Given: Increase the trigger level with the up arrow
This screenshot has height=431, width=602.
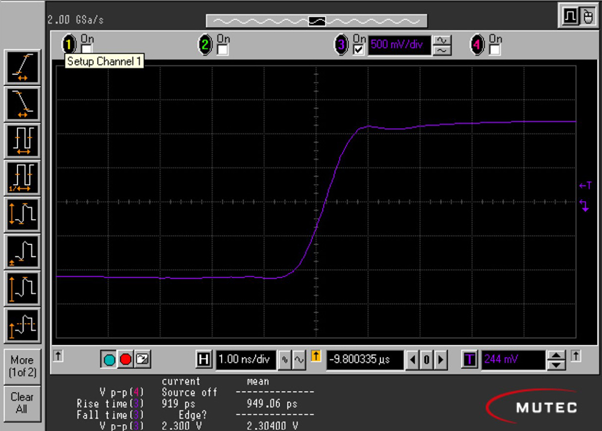Looking at the screenshot, I should (x=556, y=355).
